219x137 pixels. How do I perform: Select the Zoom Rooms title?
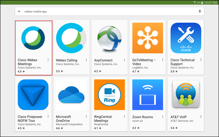pyautogui.click(x=143, y=117)
